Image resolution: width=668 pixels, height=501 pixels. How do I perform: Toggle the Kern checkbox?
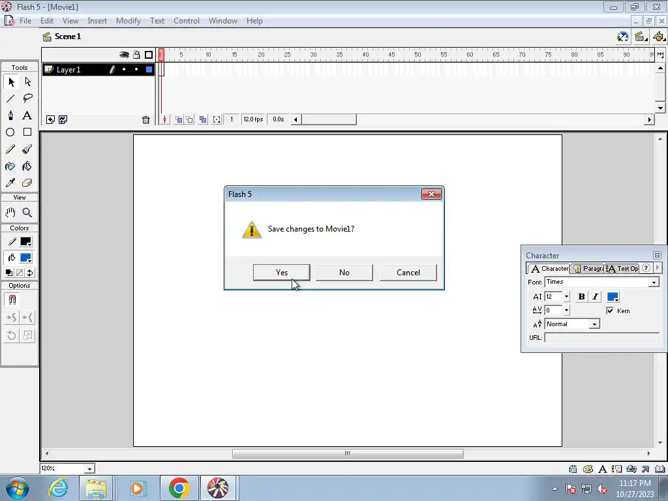point(610,311)
